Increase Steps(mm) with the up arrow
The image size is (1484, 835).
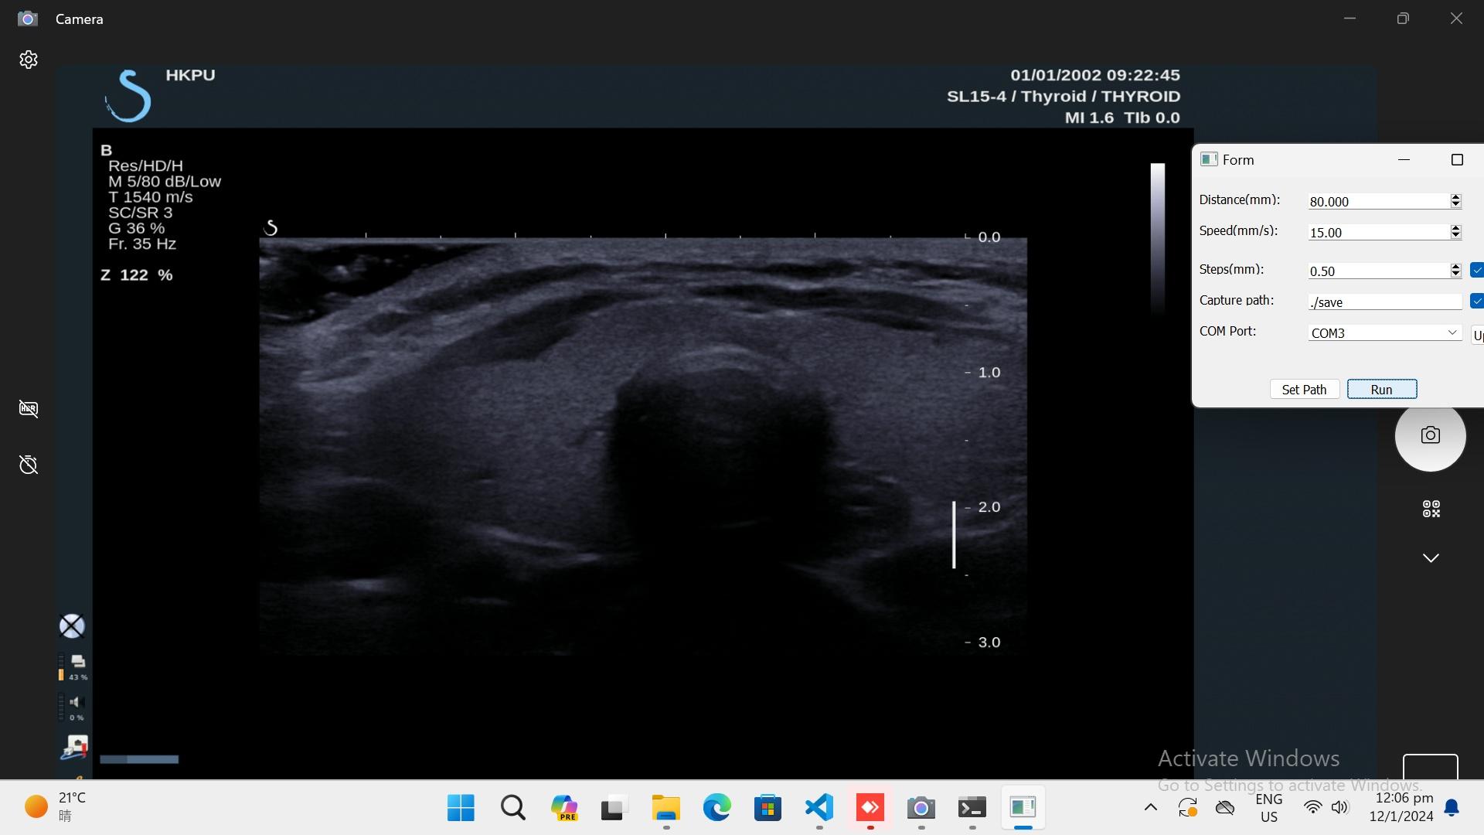[x=1455, y=267]
